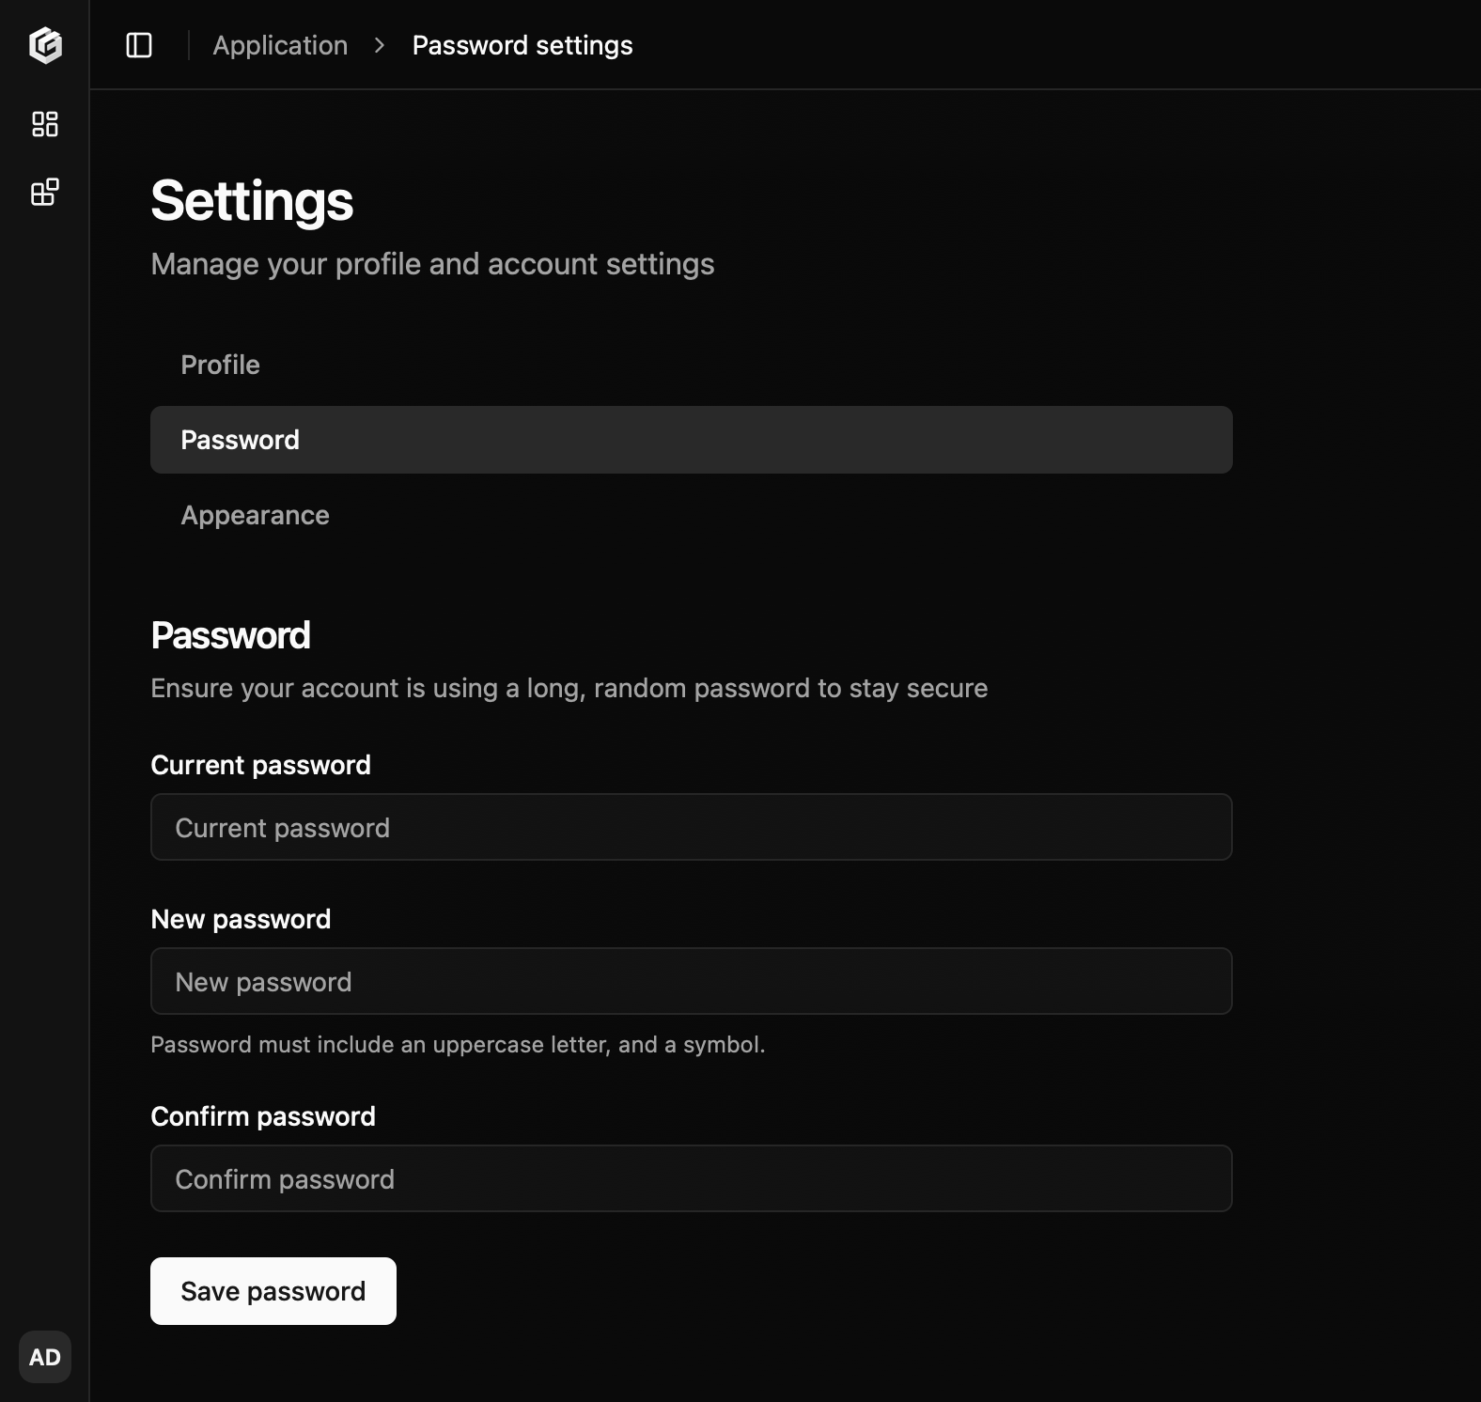Click the Save password button
The width and height of the screenshot is (1481, 1402).
[x=273, y=1291]
